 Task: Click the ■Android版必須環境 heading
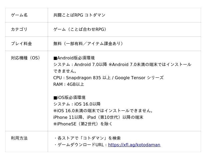[74, 58]
